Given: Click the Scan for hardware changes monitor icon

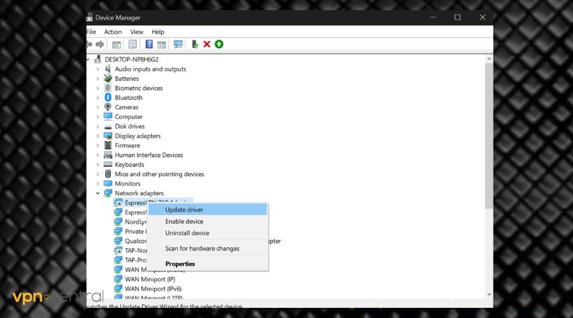Looking at the screenshot, I should [178, 45].
